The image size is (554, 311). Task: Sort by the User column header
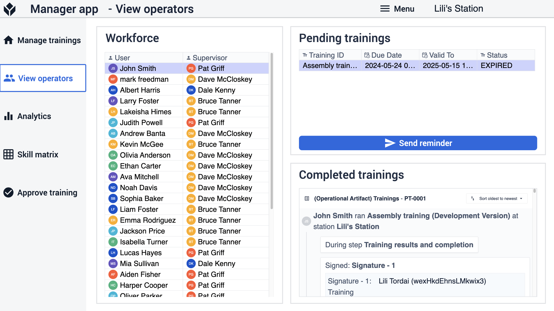coord(144,58)
